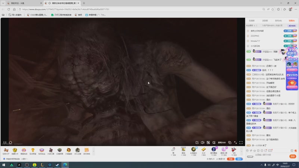Open the blue backpack button
The height and width of the screenshot is (168, 299).
coord(239,159)
